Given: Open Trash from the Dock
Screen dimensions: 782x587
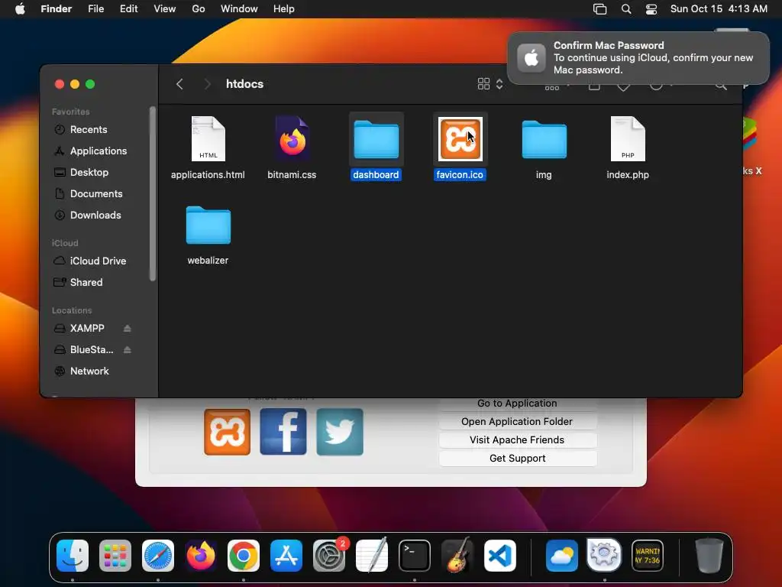Looking at the screenshot, I should [x=709, y=556].
